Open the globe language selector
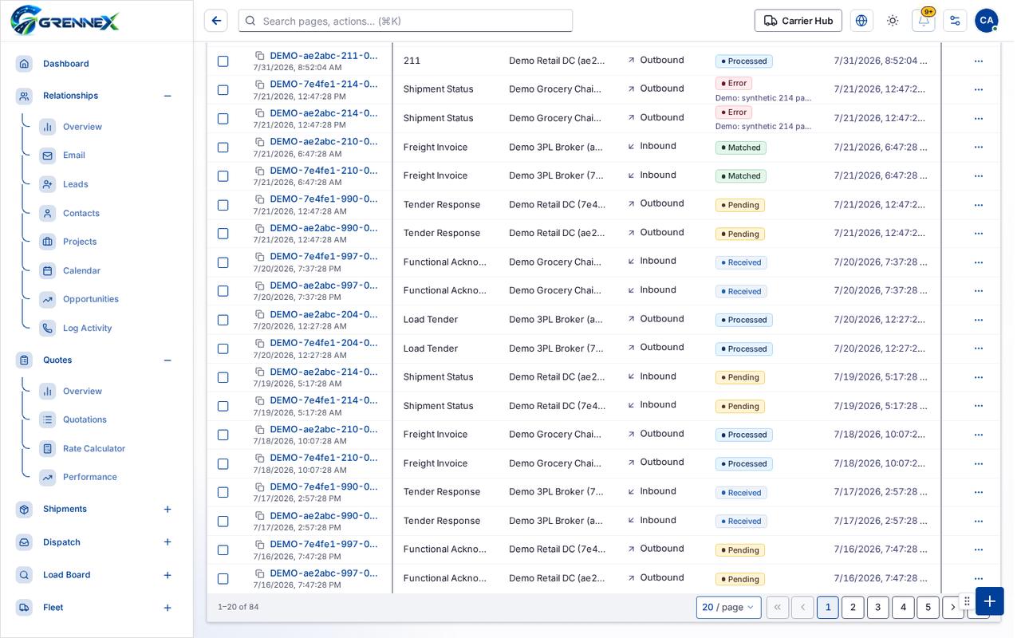Viewport: 1021px width, 638px height. (x=861, y=21)
